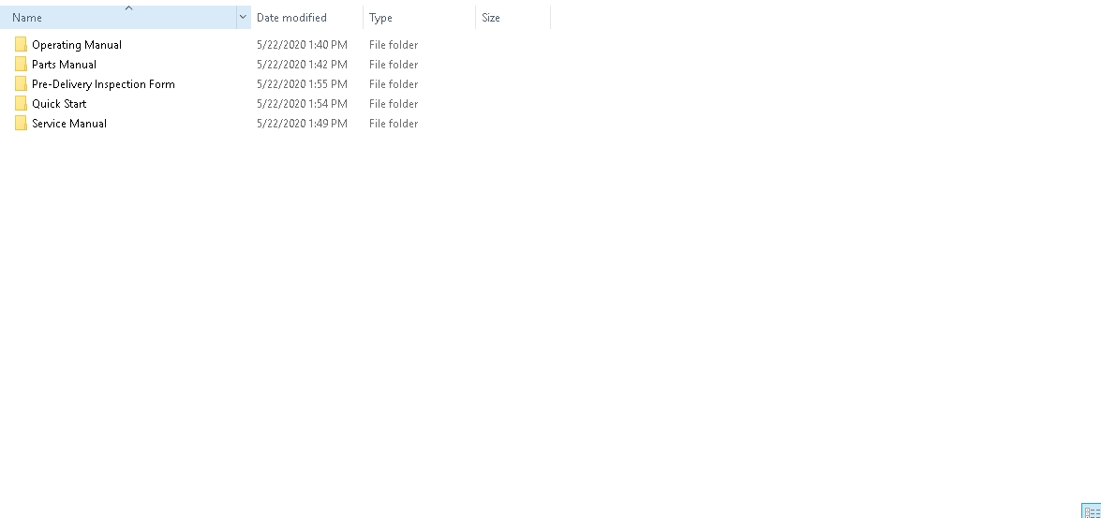Select the Operating Manual folder name
The image size is (1101, 518).
tap(77, 45)
